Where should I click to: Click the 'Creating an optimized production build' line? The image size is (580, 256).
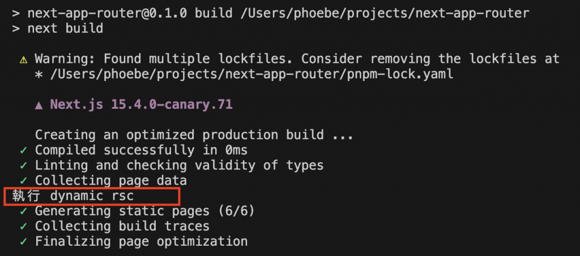pos(194,135)
